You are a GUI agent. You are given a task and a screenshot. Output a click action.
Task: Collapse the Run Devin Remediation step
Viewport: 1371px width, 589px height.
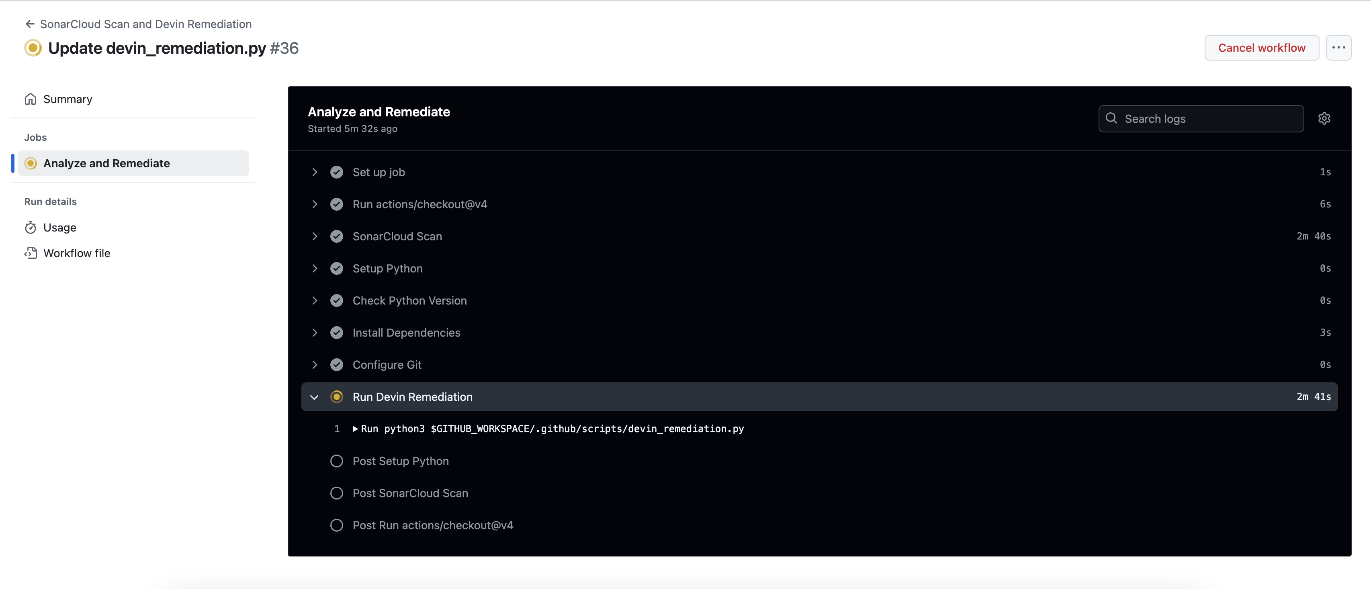point(314,396)
